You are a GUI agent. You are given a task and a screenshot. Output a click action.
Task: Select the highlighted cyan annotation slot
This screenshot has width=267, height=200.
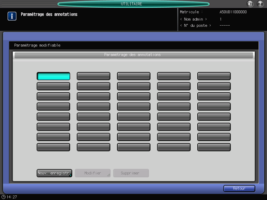[x=53, y=76]
